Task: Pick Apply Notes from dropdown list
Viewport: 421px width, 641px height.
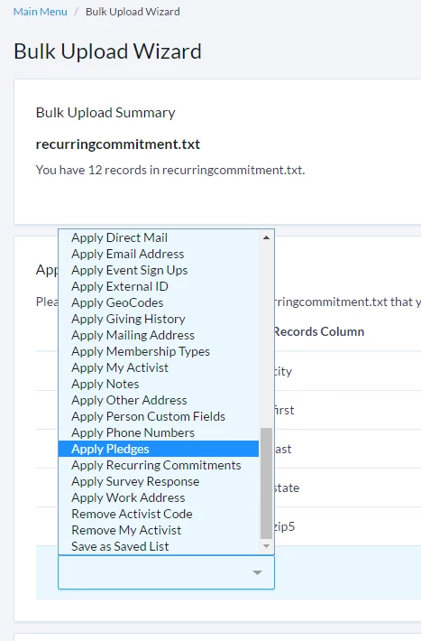Action: (x=159, y=384)
